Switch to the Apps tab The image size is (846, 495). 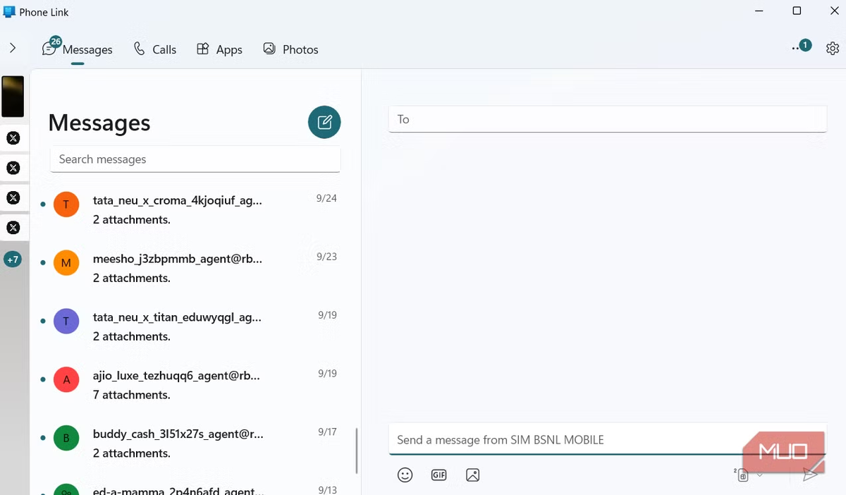click(x=219, y=49)
